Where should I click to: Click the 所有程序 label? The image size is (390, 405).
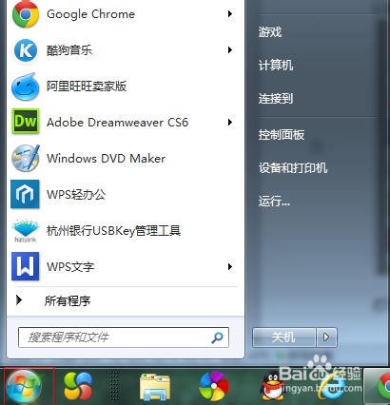point(68,300)
